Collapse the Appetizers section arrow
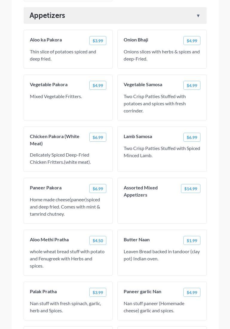This screenshot has width=230, height=329. [x=198, y=16]
